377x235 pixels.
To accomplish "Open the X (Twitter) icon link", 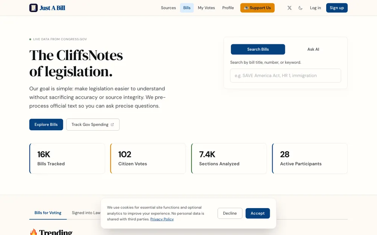I will pos(289,8).
